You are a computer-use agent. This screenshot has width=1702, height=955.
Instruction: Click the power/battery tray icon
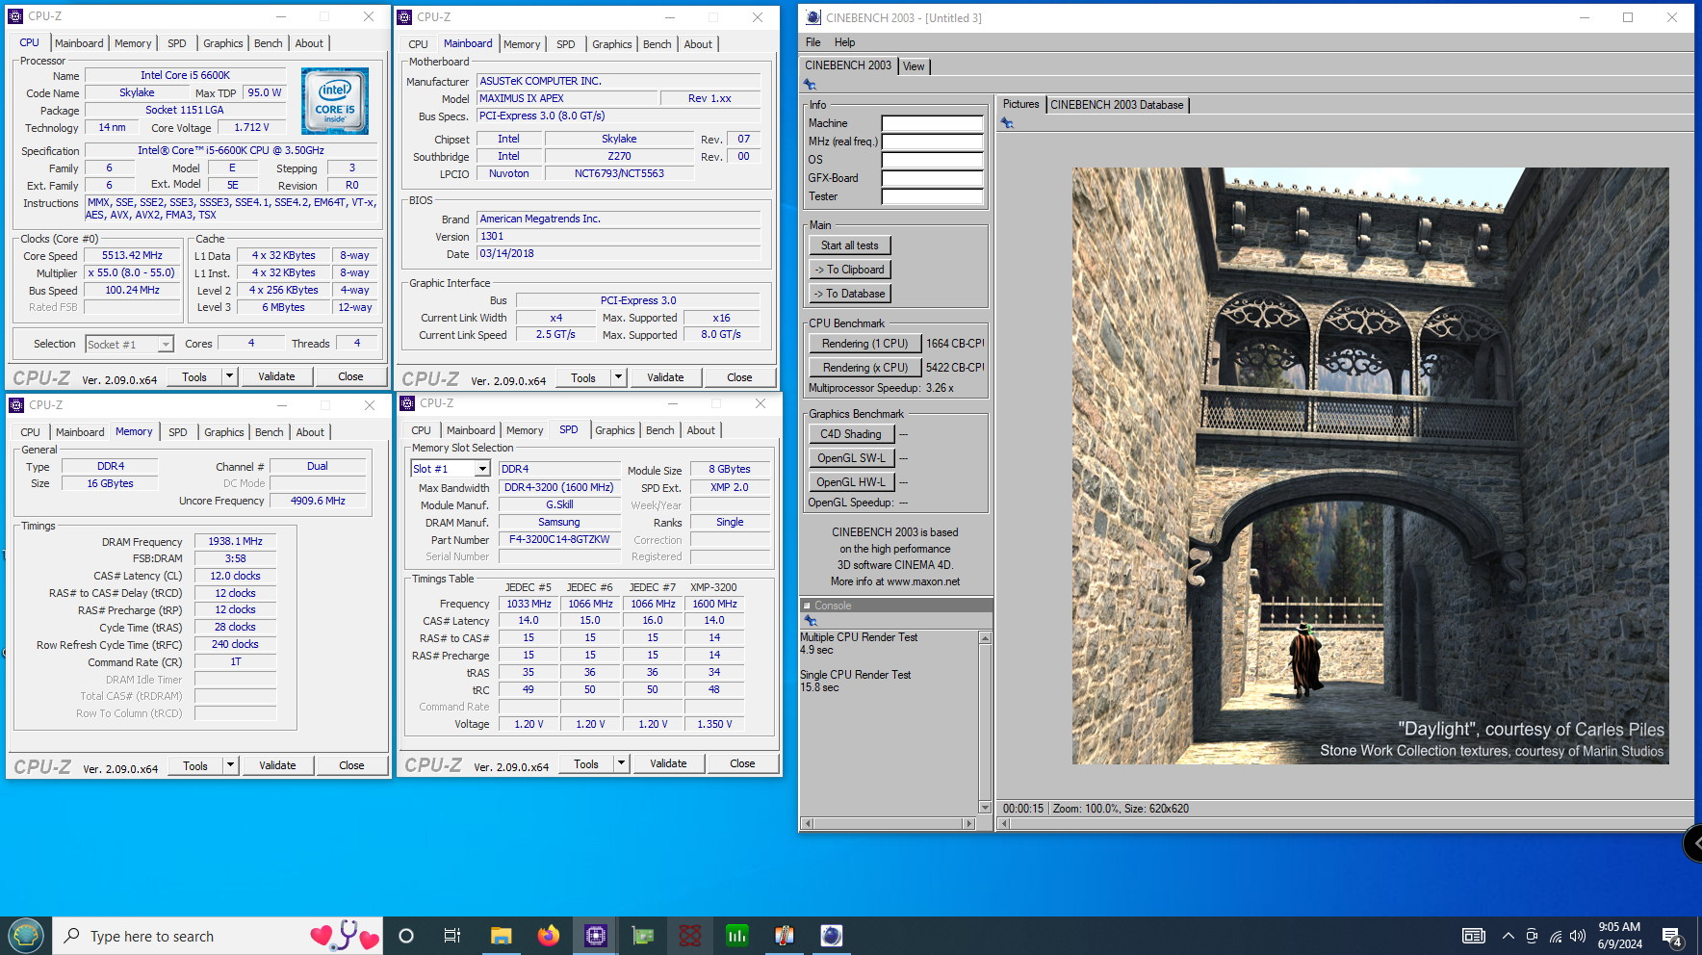pos(1533,936)
